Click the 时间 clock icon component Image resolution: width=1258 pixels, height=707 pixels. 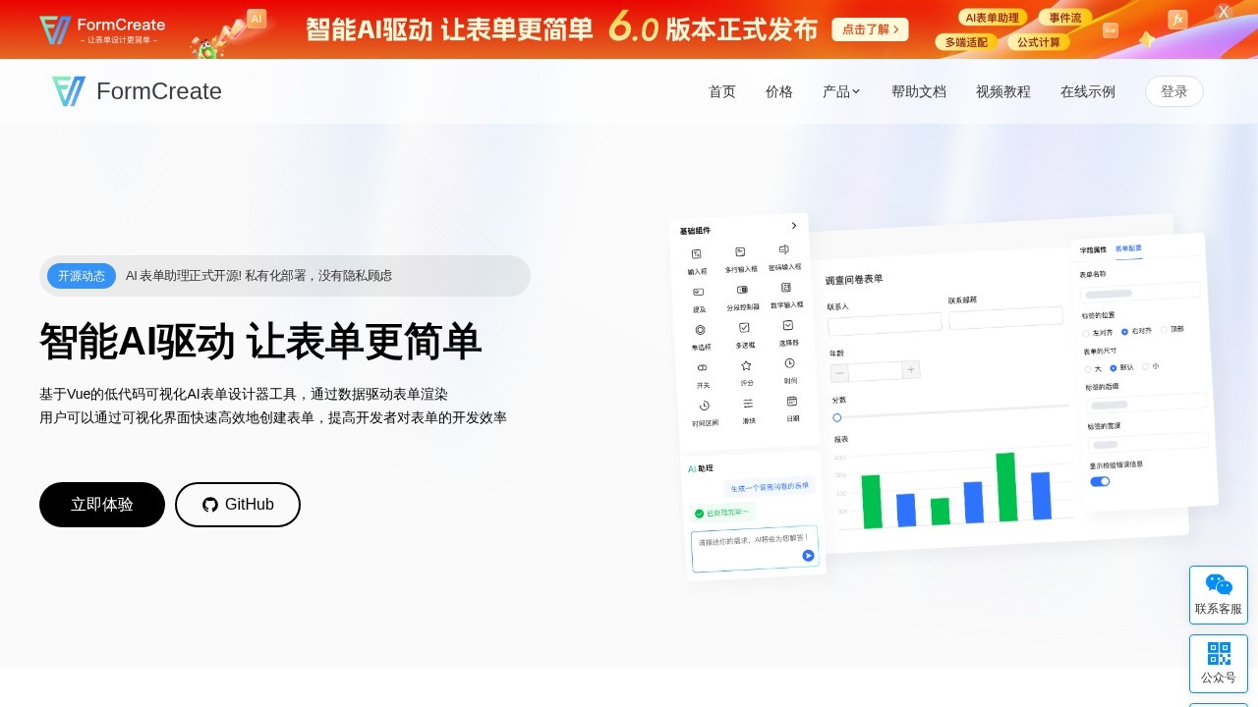click(790, 363)
